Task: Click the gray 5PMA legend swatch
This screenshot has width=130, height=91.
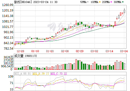Action: [x=88, y=2]
